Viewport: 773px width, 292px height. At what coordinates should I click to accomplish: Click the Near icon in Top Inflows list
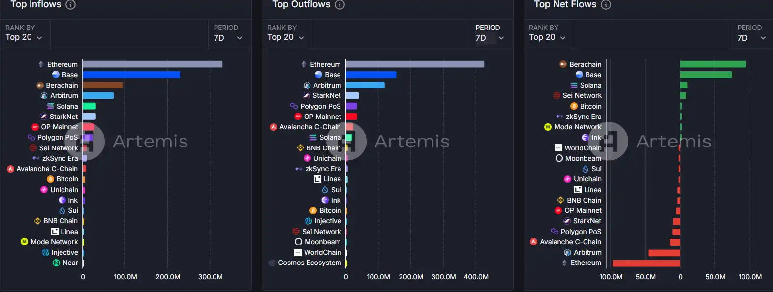(56, 263)
